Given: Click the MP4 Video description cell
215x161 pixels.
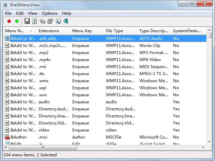Looking at the screenshot, I should (150, 60).
